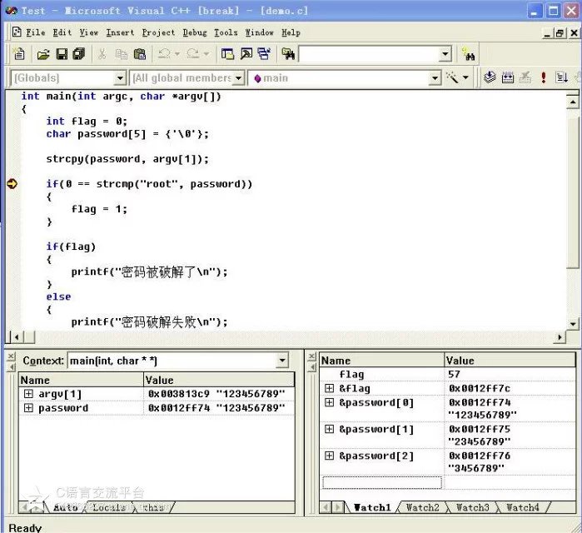The image size is (582, 533).
Task: Click the Search binoculars icon
Action: [x=469, y=55]
